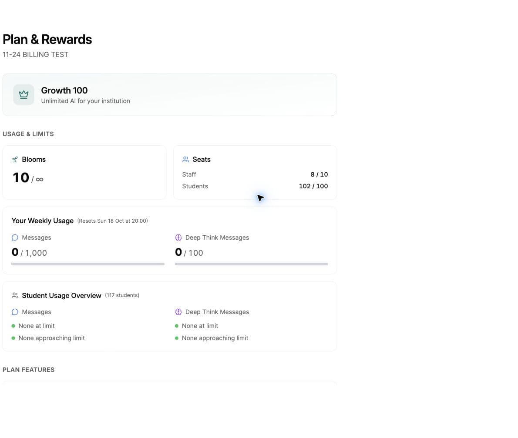The image size is (518, 438).
Task: Click Deep Think Messages label in Student Overview
Action: coord(217,312)
